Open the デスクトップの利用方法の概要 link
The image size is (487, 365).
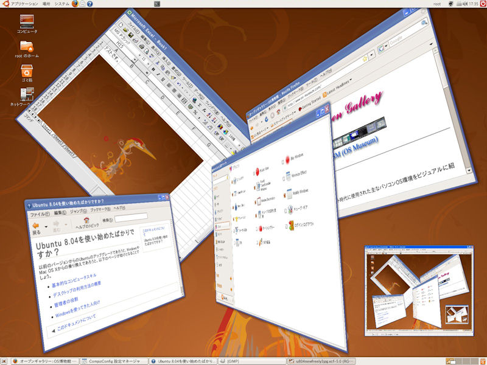pyautogui.click(x=77, y=290)
